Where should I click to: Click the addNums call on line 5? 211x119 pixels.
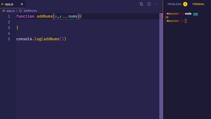pos(51,39)
